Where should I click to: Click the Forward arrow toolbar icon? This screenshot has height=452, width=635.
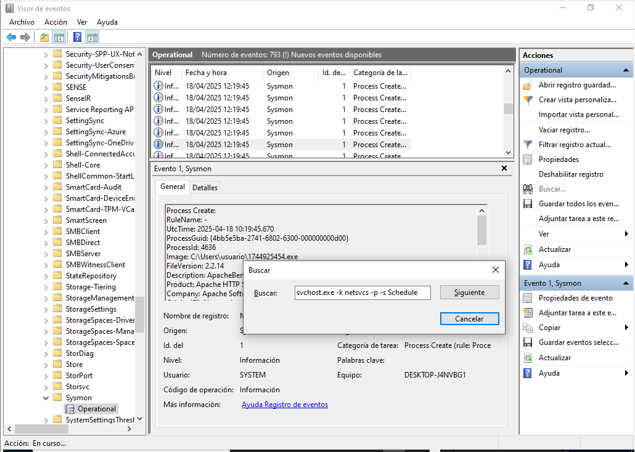pyautogui.click(x=25, y=38)
